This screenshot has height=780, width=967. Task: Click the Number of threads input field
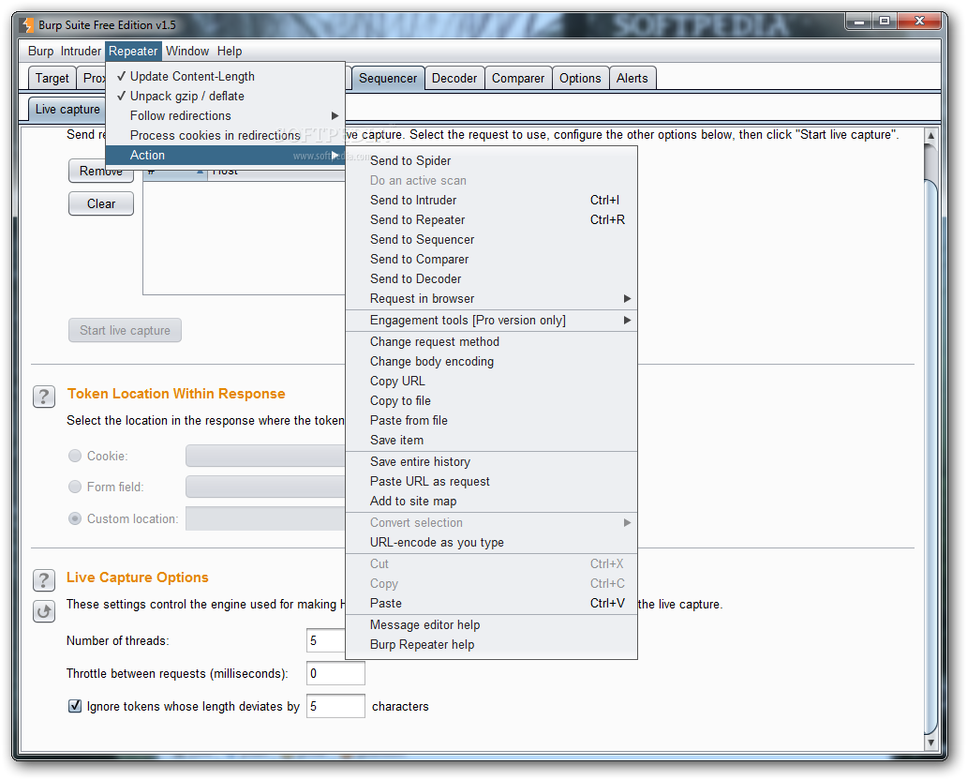(326, 640)
